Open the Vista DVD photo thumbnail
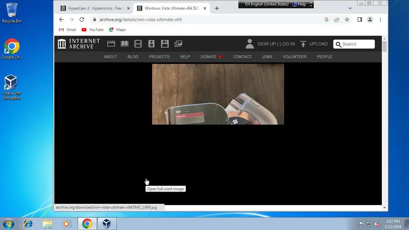This screenshot has height=230, width=409. pos(218,94)
